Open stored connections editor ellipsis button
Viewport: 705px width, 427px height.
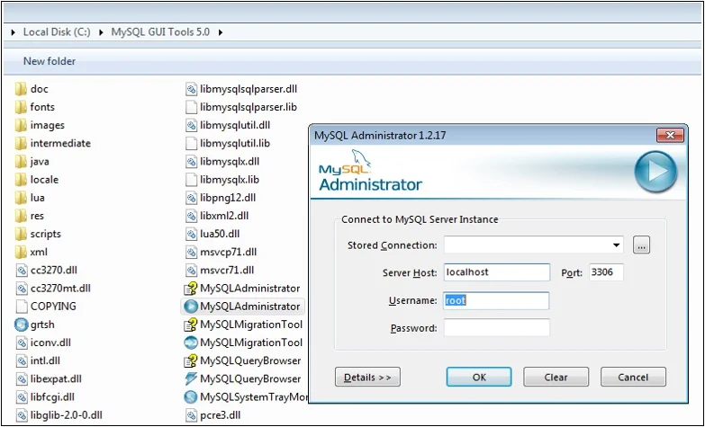(x=641, y=245)
